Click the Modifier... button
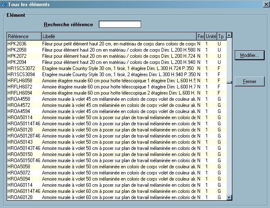Screen dimensions: 270x208 pos(250,55)
